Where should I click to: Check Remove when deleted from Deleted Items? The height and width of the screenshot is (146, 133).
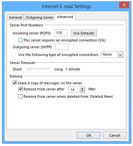[x=20, y=96]
